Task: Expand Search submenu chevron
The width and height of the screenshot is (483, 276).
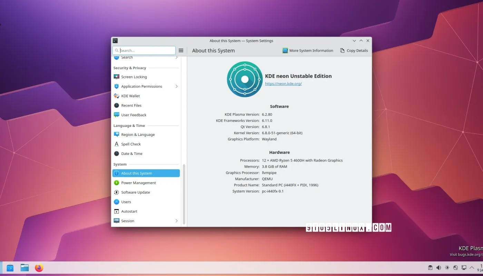Action: (176, 58)
